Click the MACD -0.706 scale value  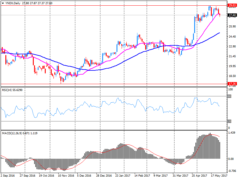point(232,171)
